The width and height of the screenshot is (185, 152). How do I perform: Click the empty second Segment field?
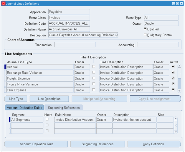(27, 125)
